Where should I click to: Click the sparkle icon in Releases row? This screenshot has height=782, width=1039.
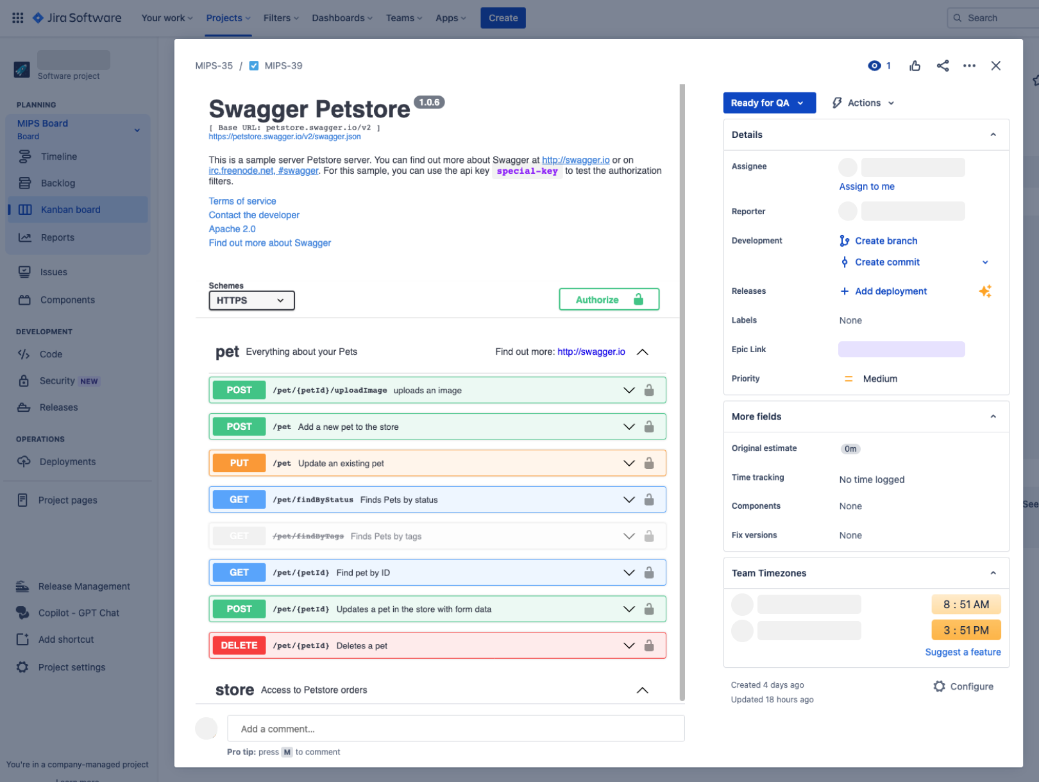coord(985,291)
